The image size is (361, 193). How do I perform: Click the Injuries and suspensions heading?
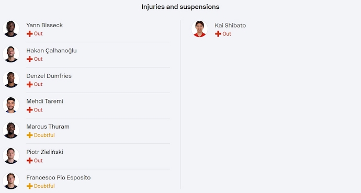pos(180,7)
